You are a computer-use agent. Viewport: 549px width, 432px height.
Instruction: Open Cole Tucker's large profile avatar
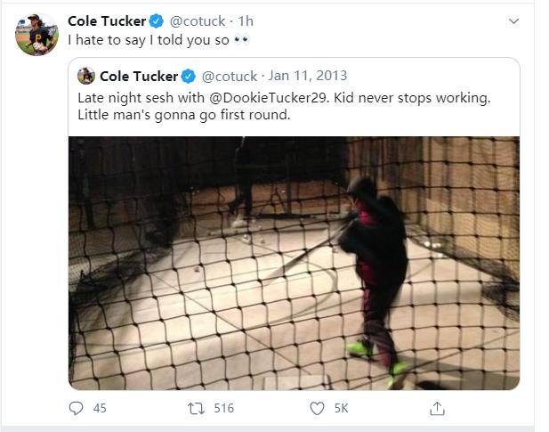point(36,35)
